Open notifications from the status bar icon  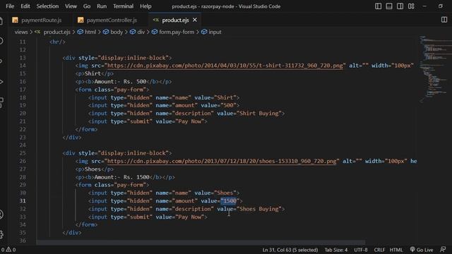tap(443, 249)
